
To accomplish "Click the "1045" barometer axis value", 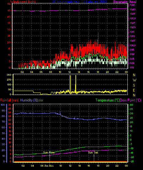I will pyautogui.click(x=133, y=5).
